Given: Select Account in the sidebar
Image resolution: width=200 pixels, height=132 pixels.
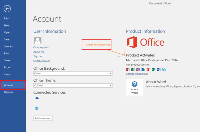Looking at the screenshot, I should tap(13, 85).
